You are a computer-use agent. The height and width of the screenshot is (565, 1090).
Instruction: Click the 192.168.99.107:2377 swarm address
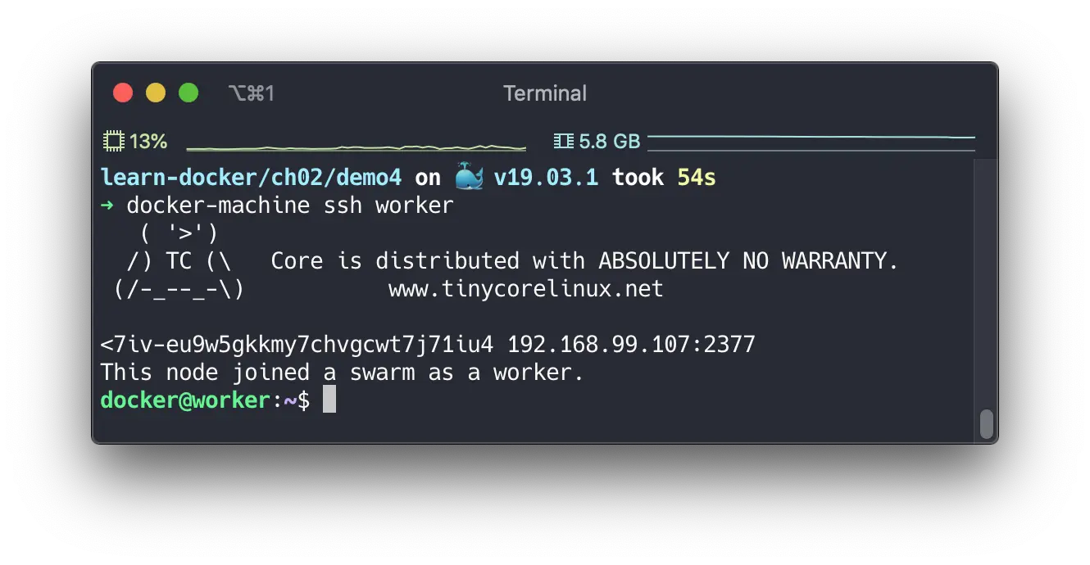(x=634, y=344)
